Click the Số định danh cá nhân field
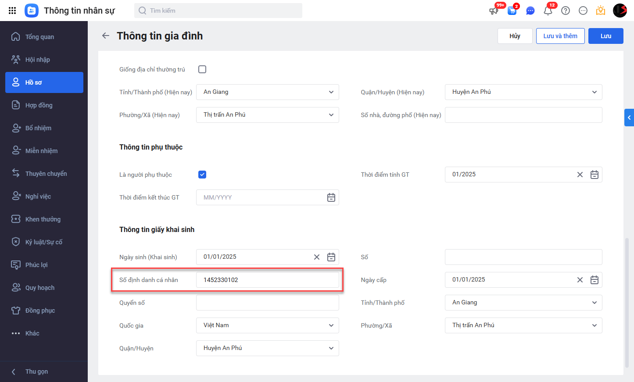This screenshot has width=634, height=382. click(267, 280)
